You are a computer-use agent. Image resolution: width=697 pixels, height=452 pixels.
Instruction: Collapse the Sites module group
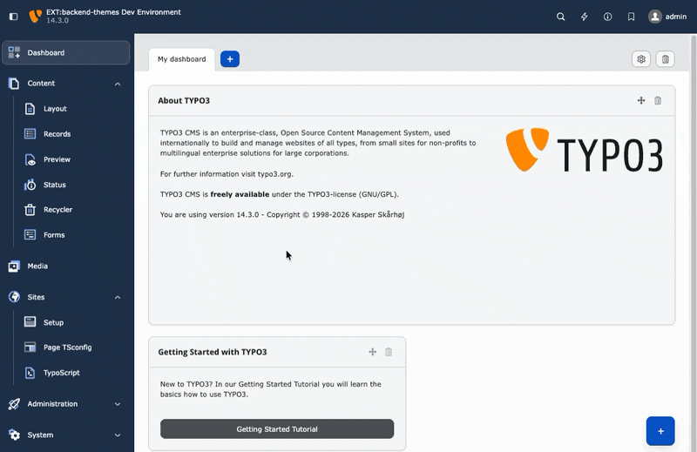pos(66,297)
